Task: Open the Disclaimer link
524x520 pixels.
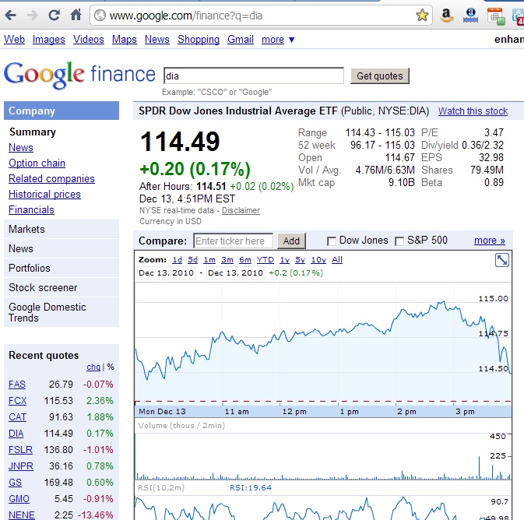Action: coord(241,210)
